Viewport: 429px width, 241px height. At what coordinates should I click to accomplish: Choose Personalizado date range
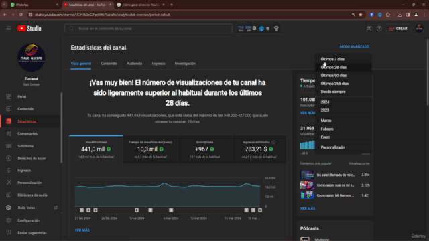(343, 147)
